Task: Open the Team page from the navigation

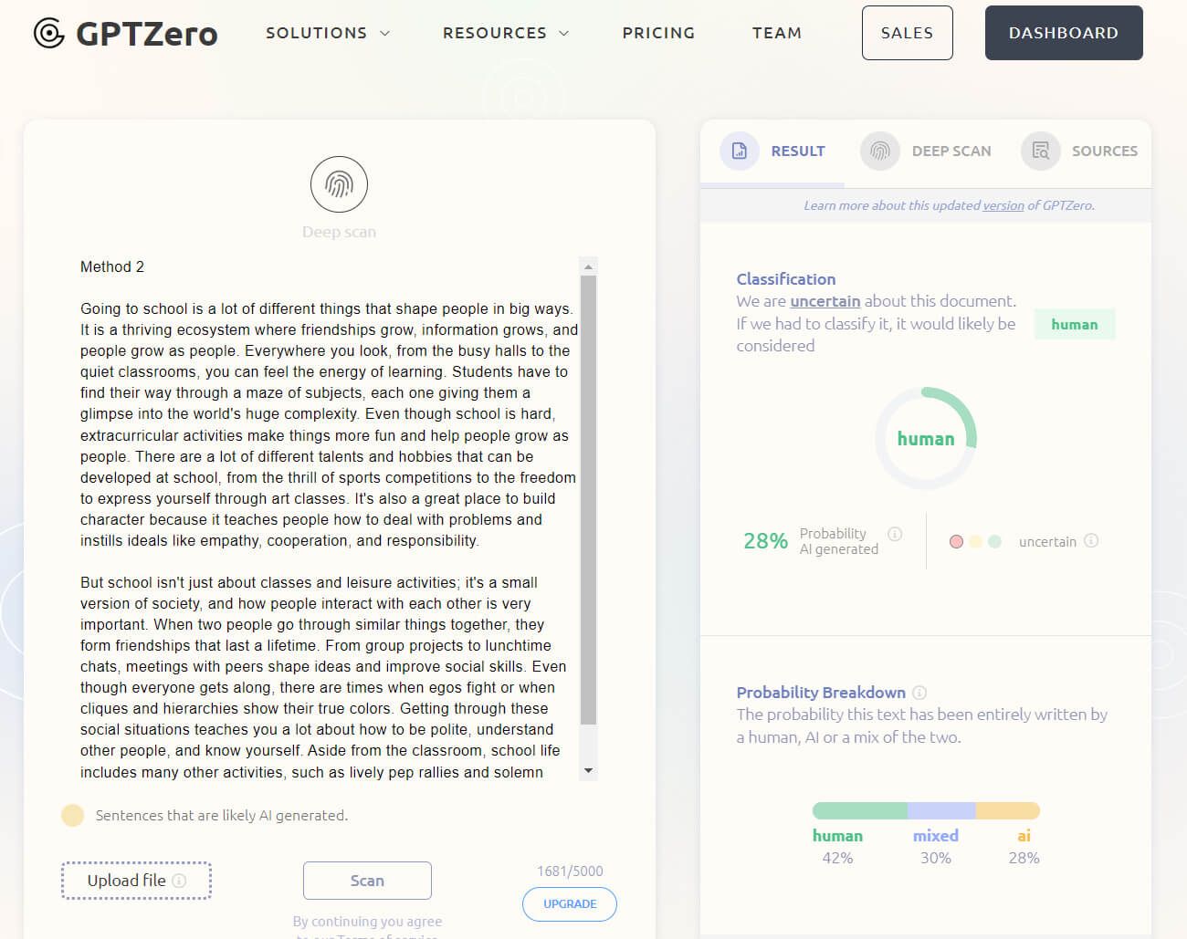Action: pos(777,33)
